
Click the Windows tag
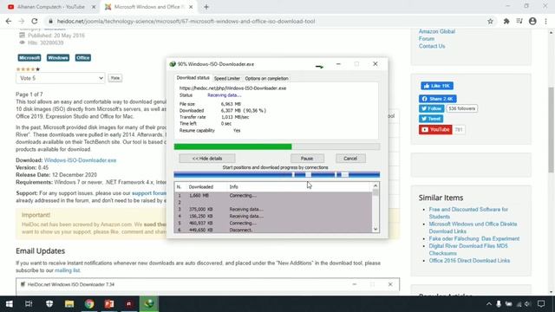(58, 58)
